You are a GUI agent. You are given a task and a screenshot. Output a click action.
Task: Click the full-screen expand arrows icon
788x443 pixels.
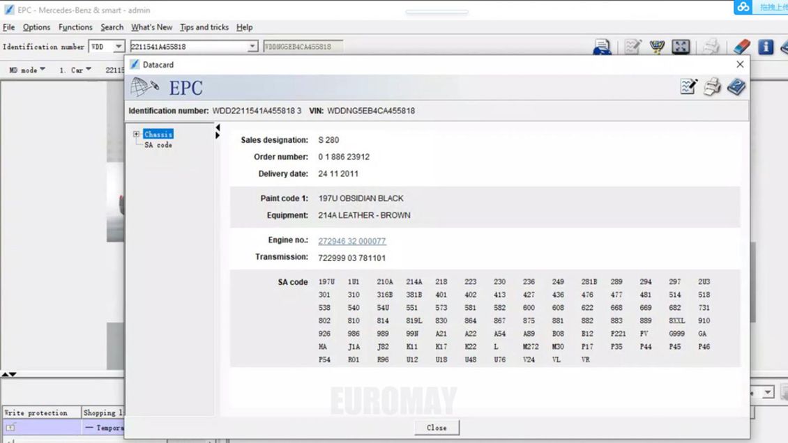tap(681, 47)
